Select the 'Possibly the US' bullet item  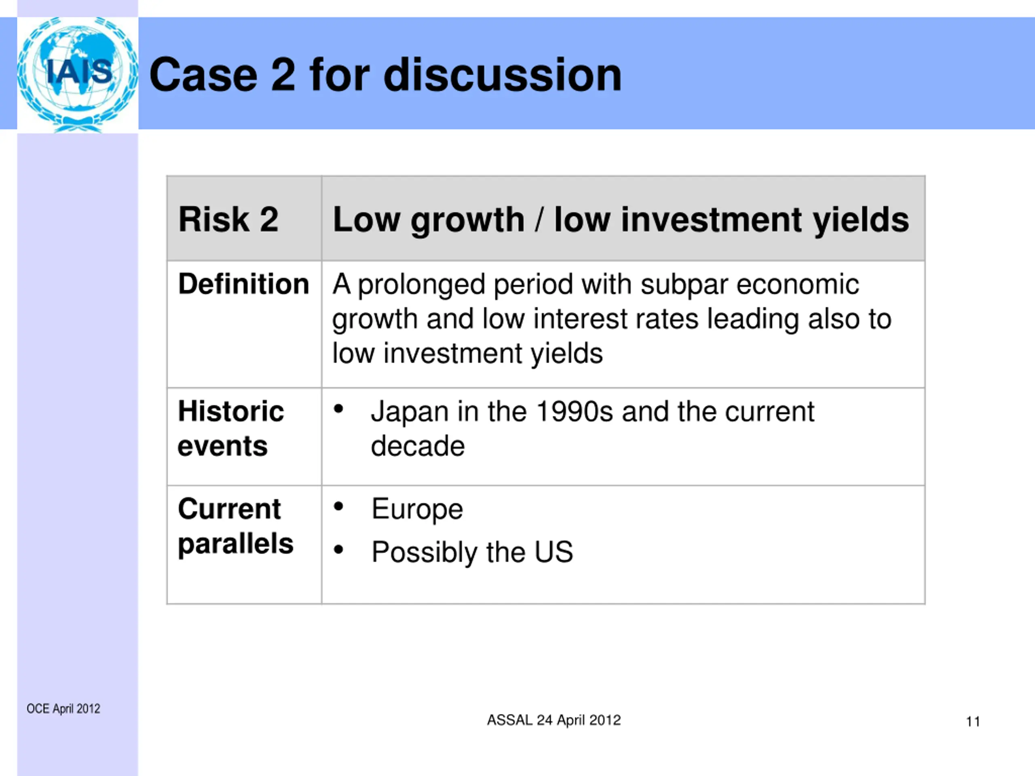(x=472, y=552)
